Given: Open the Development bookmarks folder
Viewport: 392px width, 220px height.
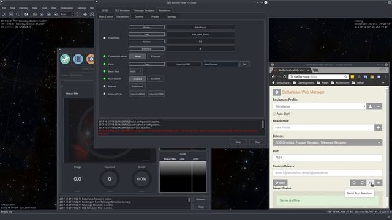Looking at the screenshot, I should (304, 83).
